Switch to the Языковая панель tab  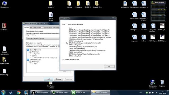(x=36, y=28)
